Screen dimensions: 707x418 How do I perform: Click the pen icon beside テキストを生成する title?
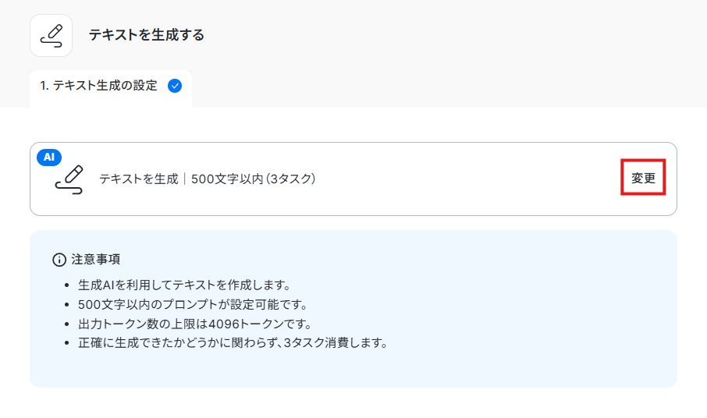(51, 36)
